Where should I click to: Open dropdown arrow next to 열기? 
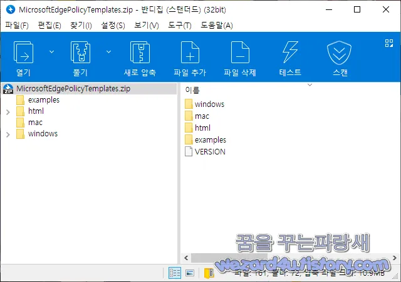[x=51, y=52]
